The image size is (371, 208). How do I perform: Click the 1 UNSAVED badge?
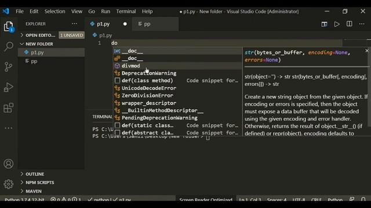point(71,35)
